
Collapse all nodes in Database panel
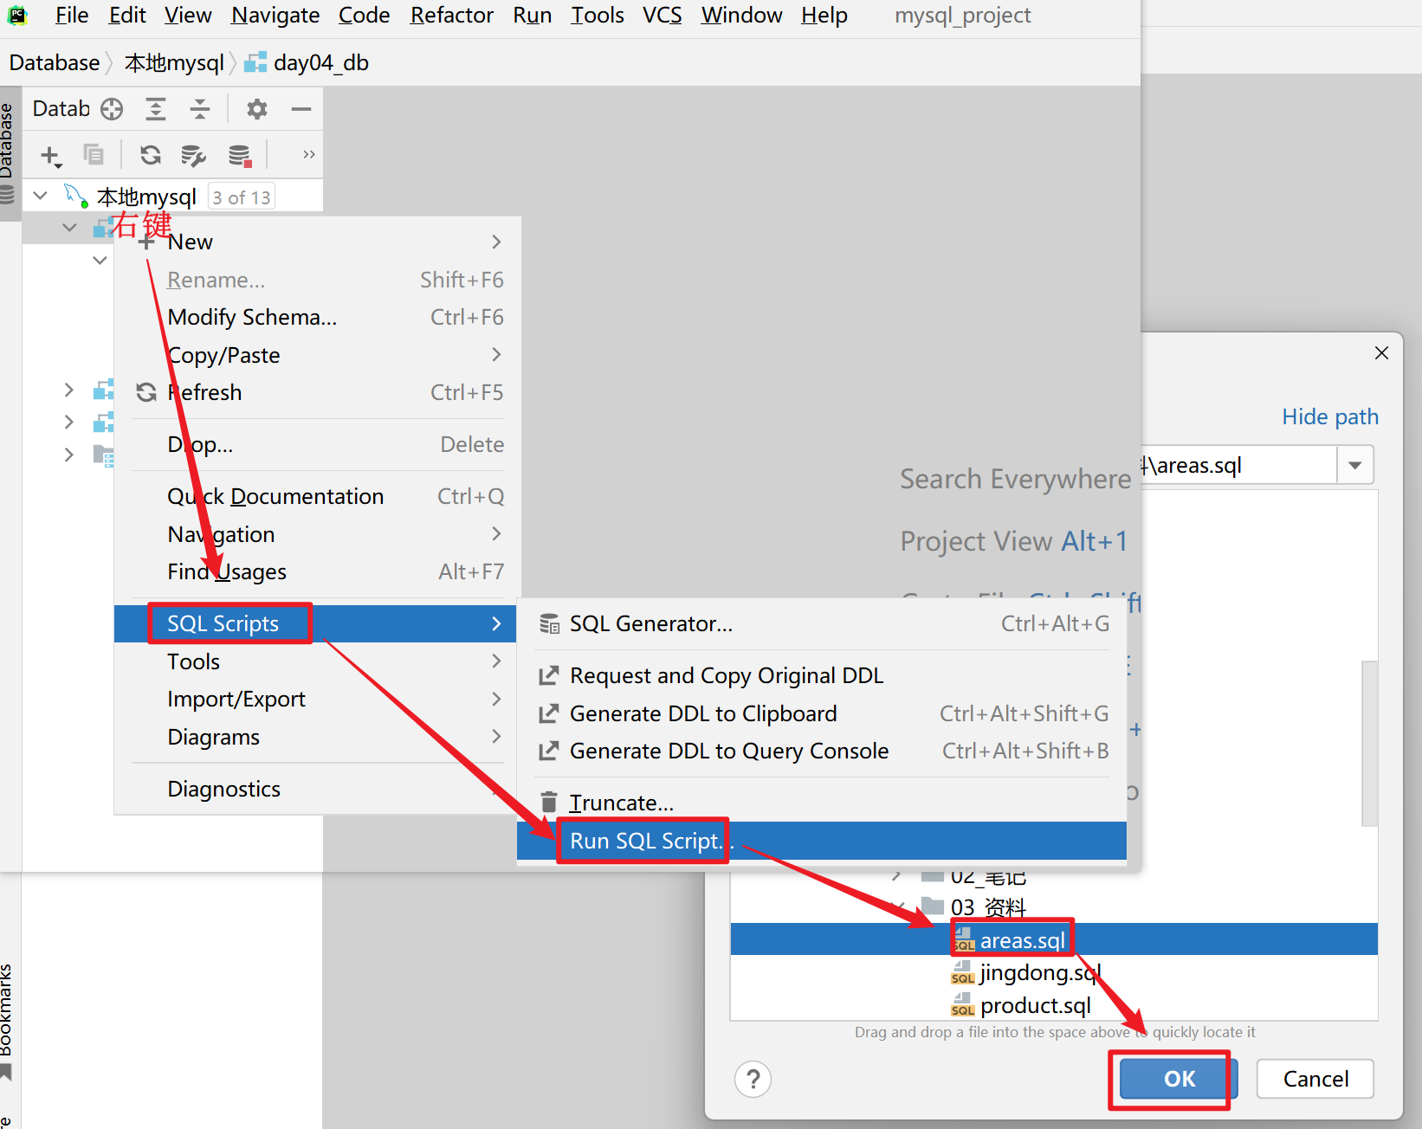[200, 109]
